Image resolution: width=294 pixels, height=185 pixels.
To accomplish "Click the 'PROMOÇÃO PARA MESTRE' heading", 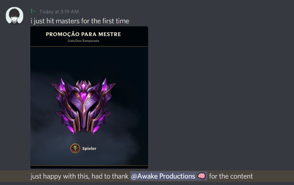I will (x=84, y=34).
